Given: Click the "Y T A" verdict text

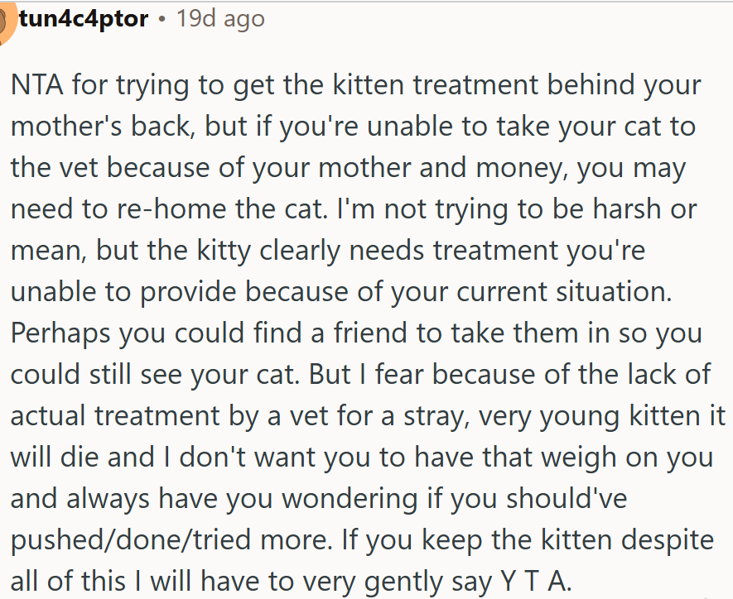Looking at the screenshot, I should pyautogui.click(x=535, y=582).
